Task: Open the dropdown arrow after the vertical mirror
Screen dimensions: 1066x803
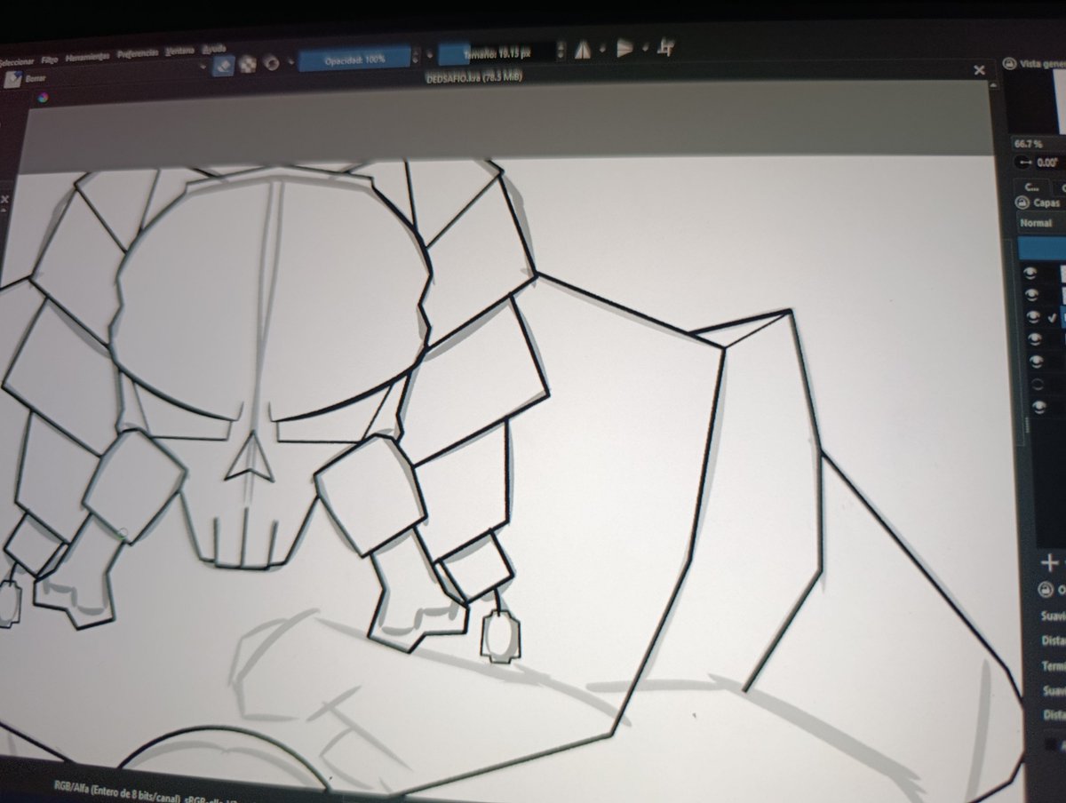Action: tap(644, 49)
